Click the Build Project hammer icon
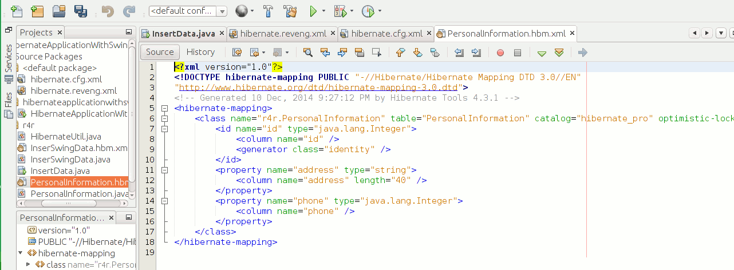 click(269, 10)
